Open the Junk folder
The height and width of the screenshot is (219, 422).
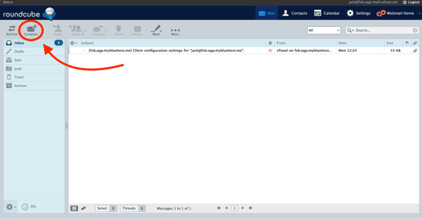(x=34, y=69)
